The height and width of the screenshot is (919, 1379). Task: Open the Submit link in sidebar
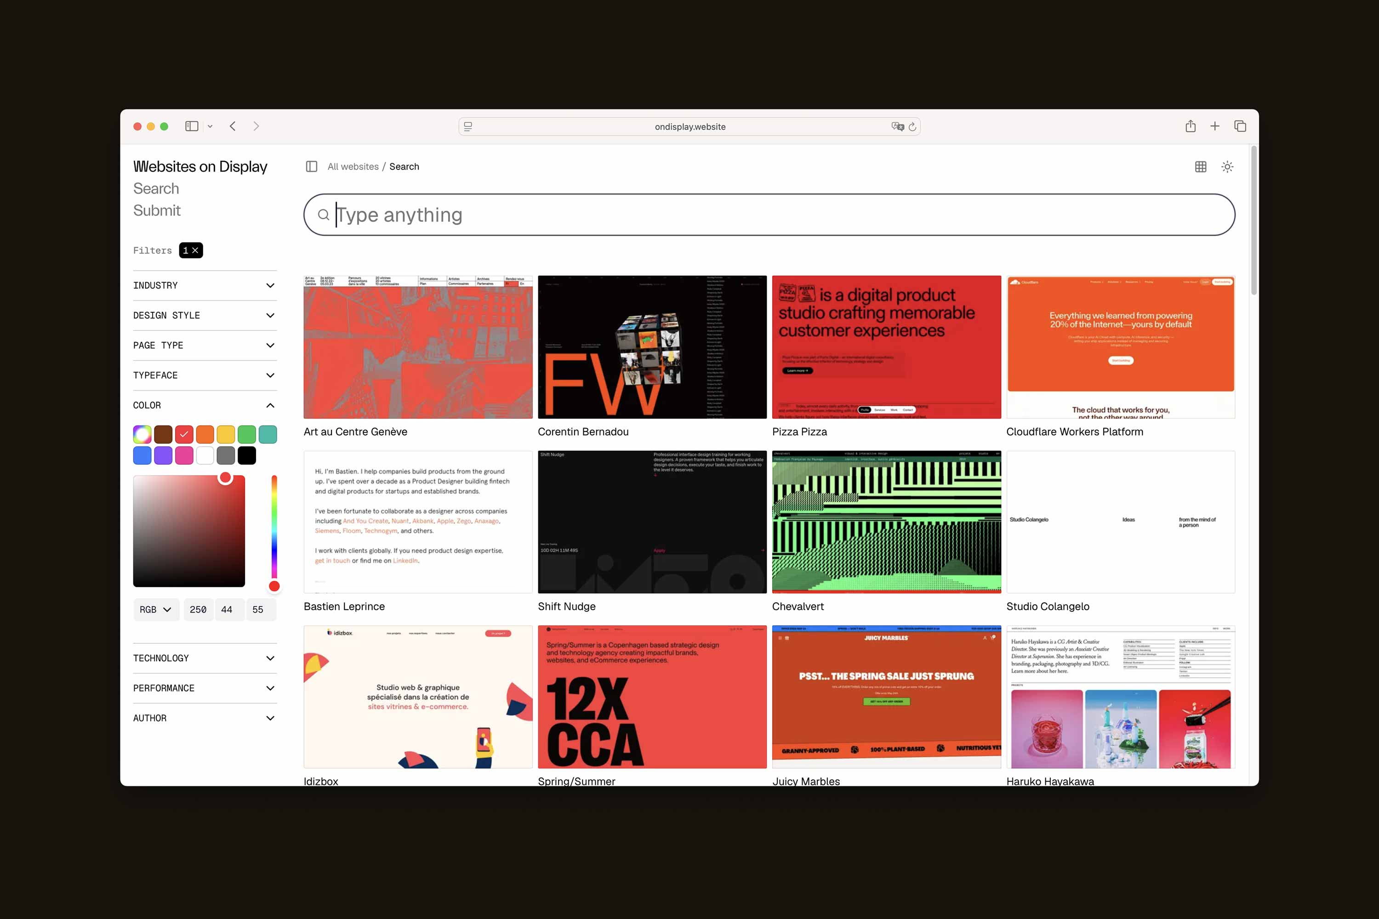tap(157, 210)
